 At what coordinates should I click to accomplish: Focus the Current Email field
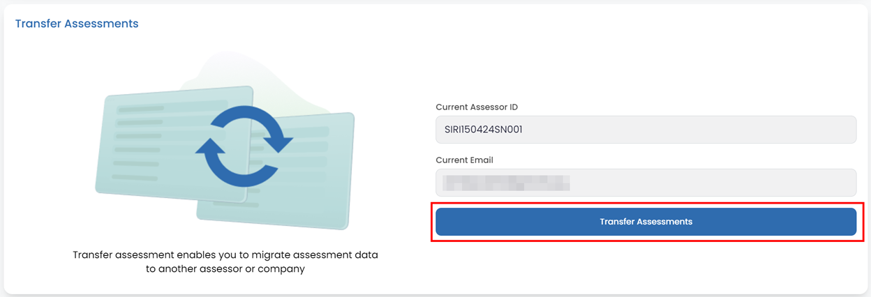(646, 183)
